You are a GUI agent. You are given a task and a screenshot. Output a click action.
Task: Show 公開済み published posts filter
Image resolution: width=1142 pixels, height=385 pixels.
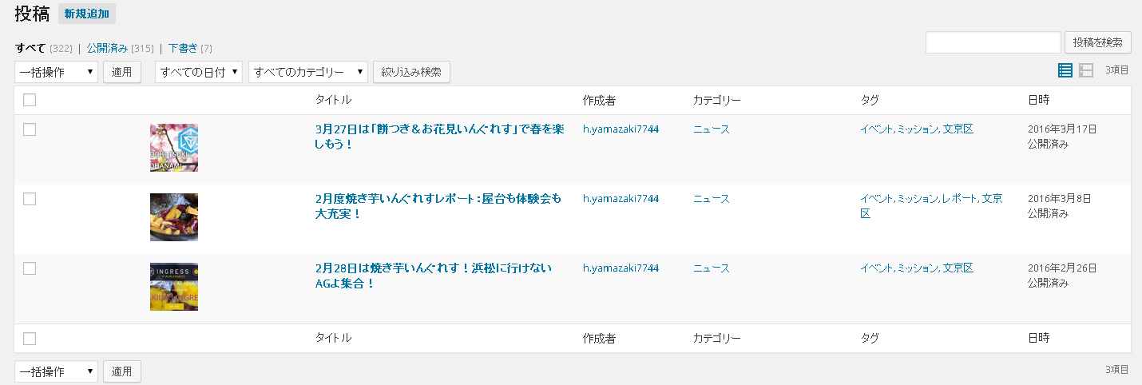point(108,48)
